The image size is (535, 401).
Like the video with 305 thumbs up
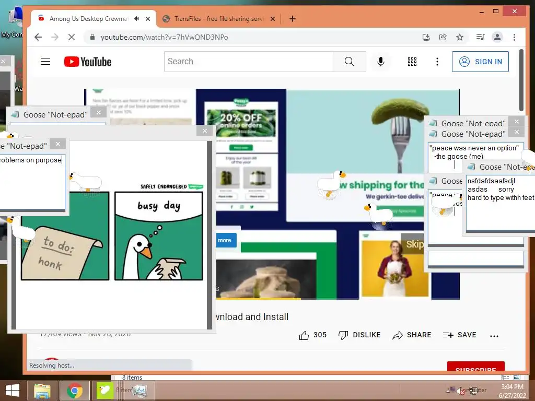[x=312, y=335]
